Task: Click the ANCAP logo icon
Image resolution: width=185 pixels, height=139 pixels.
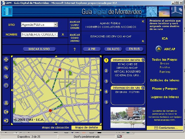Action: click(159, 49)
